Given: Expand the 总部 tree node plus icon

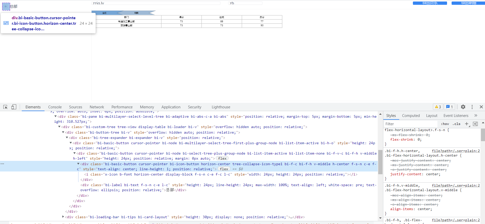Looking at the screenshot, I should pyautogui.click(x=6, y=6).
